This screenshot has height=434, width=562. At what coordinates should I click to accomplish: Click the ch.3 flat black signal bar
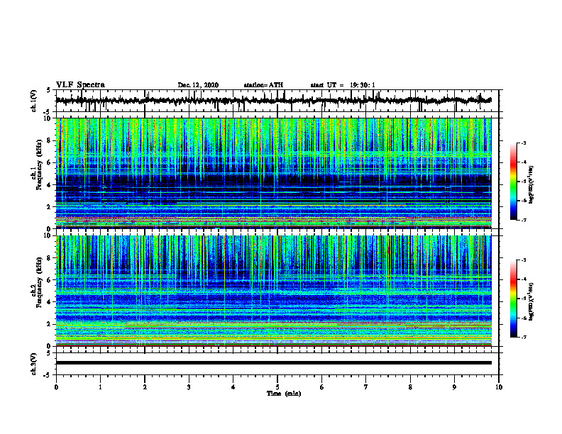273,363
